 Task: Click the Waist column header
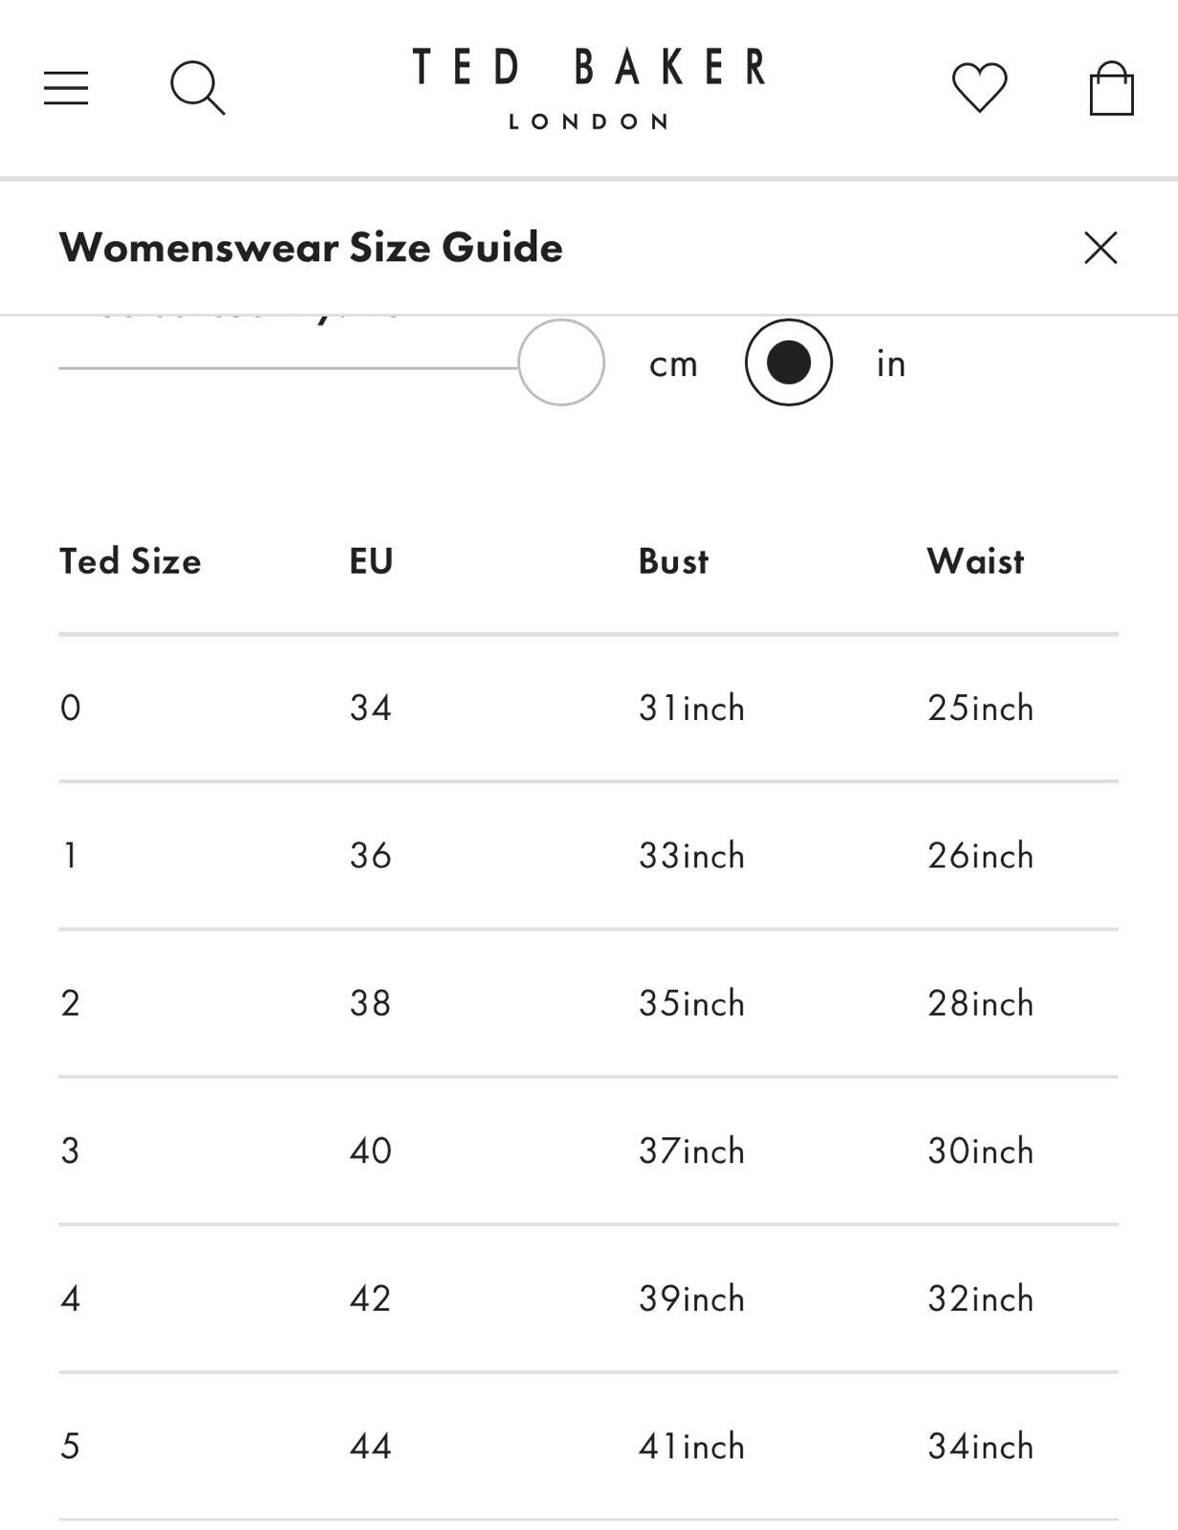[975, 561]
